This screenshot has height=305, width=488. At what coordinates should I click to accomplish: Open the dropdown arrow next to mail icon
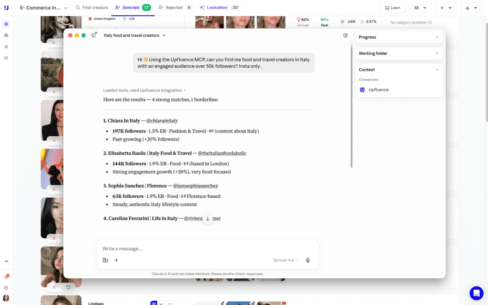tap(425, 8)
